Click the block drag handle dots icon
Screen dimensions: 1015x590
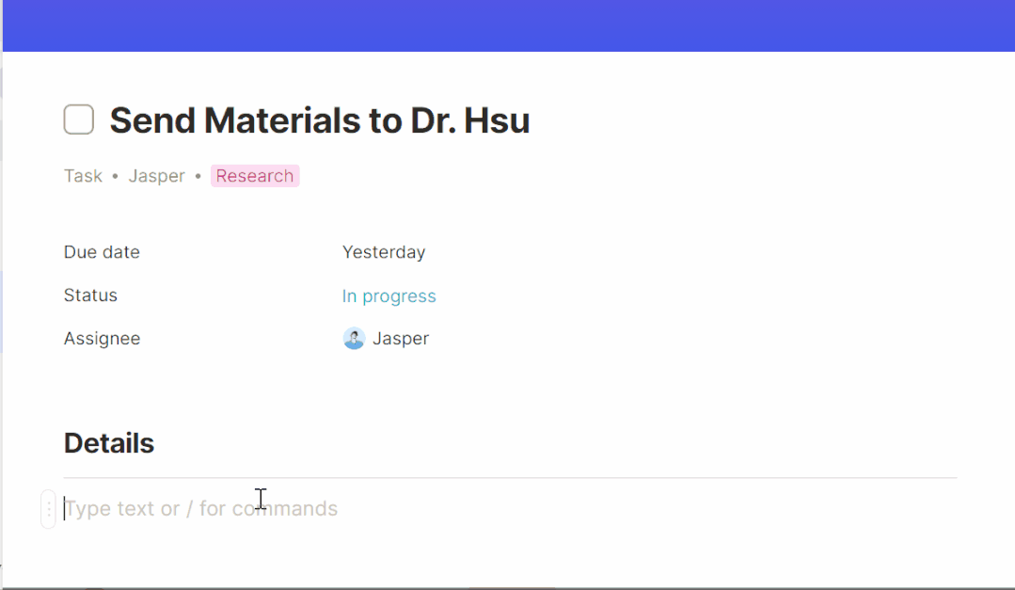click(x=49, y=509)
